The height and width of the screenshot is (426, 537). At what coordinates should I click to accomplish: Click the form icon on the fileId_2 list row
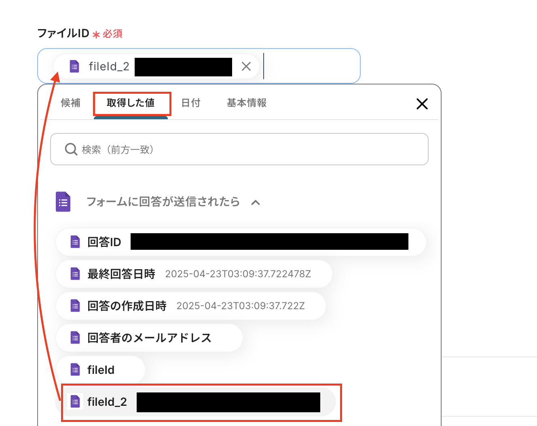point(75,402)
